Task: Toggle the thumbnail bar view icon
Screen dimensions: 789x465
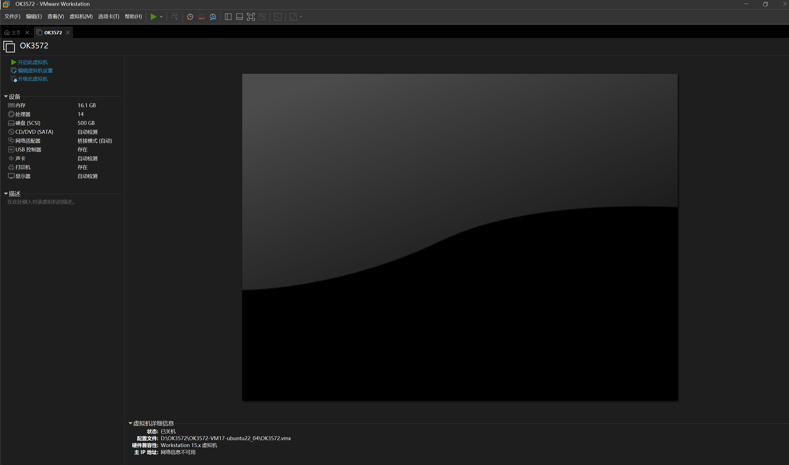Action: point(239,17)
